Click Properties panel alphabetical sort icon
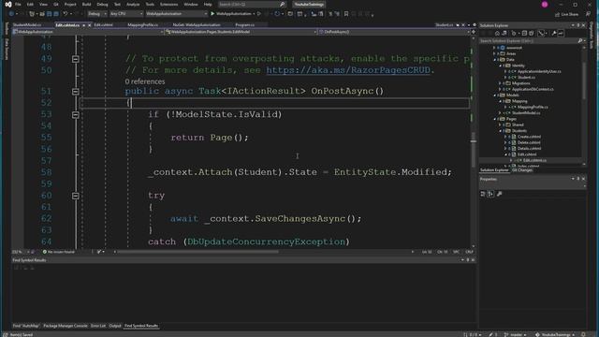 490,194
